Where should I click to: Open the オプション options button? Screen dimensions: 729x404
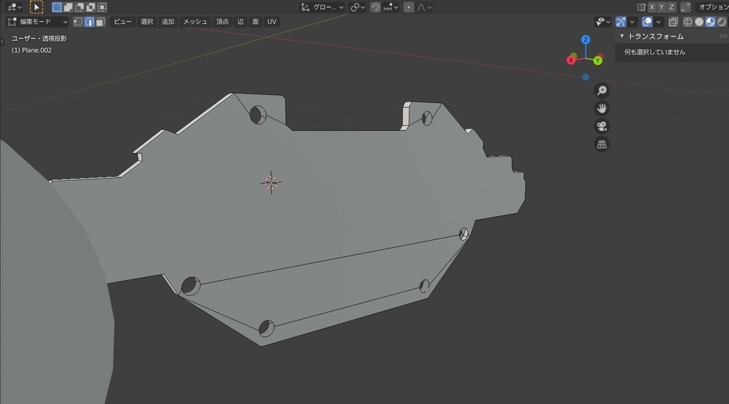712,7
